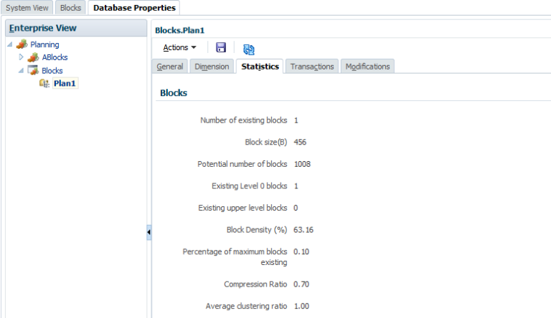Click the Planning application type icon
Image resolution: width=551 pixels, height=318 pixels.
[22, 44]
